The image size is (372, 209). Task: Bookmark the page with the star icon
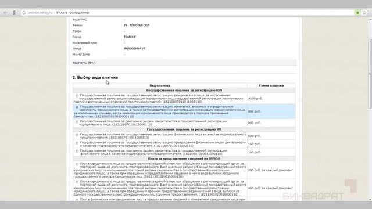tap(364, 13)
